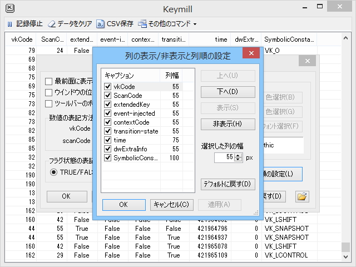Viewport: 356px width, 267px height.
Task: Click the ScanC... column header in main table
Action: click(52, 39)
